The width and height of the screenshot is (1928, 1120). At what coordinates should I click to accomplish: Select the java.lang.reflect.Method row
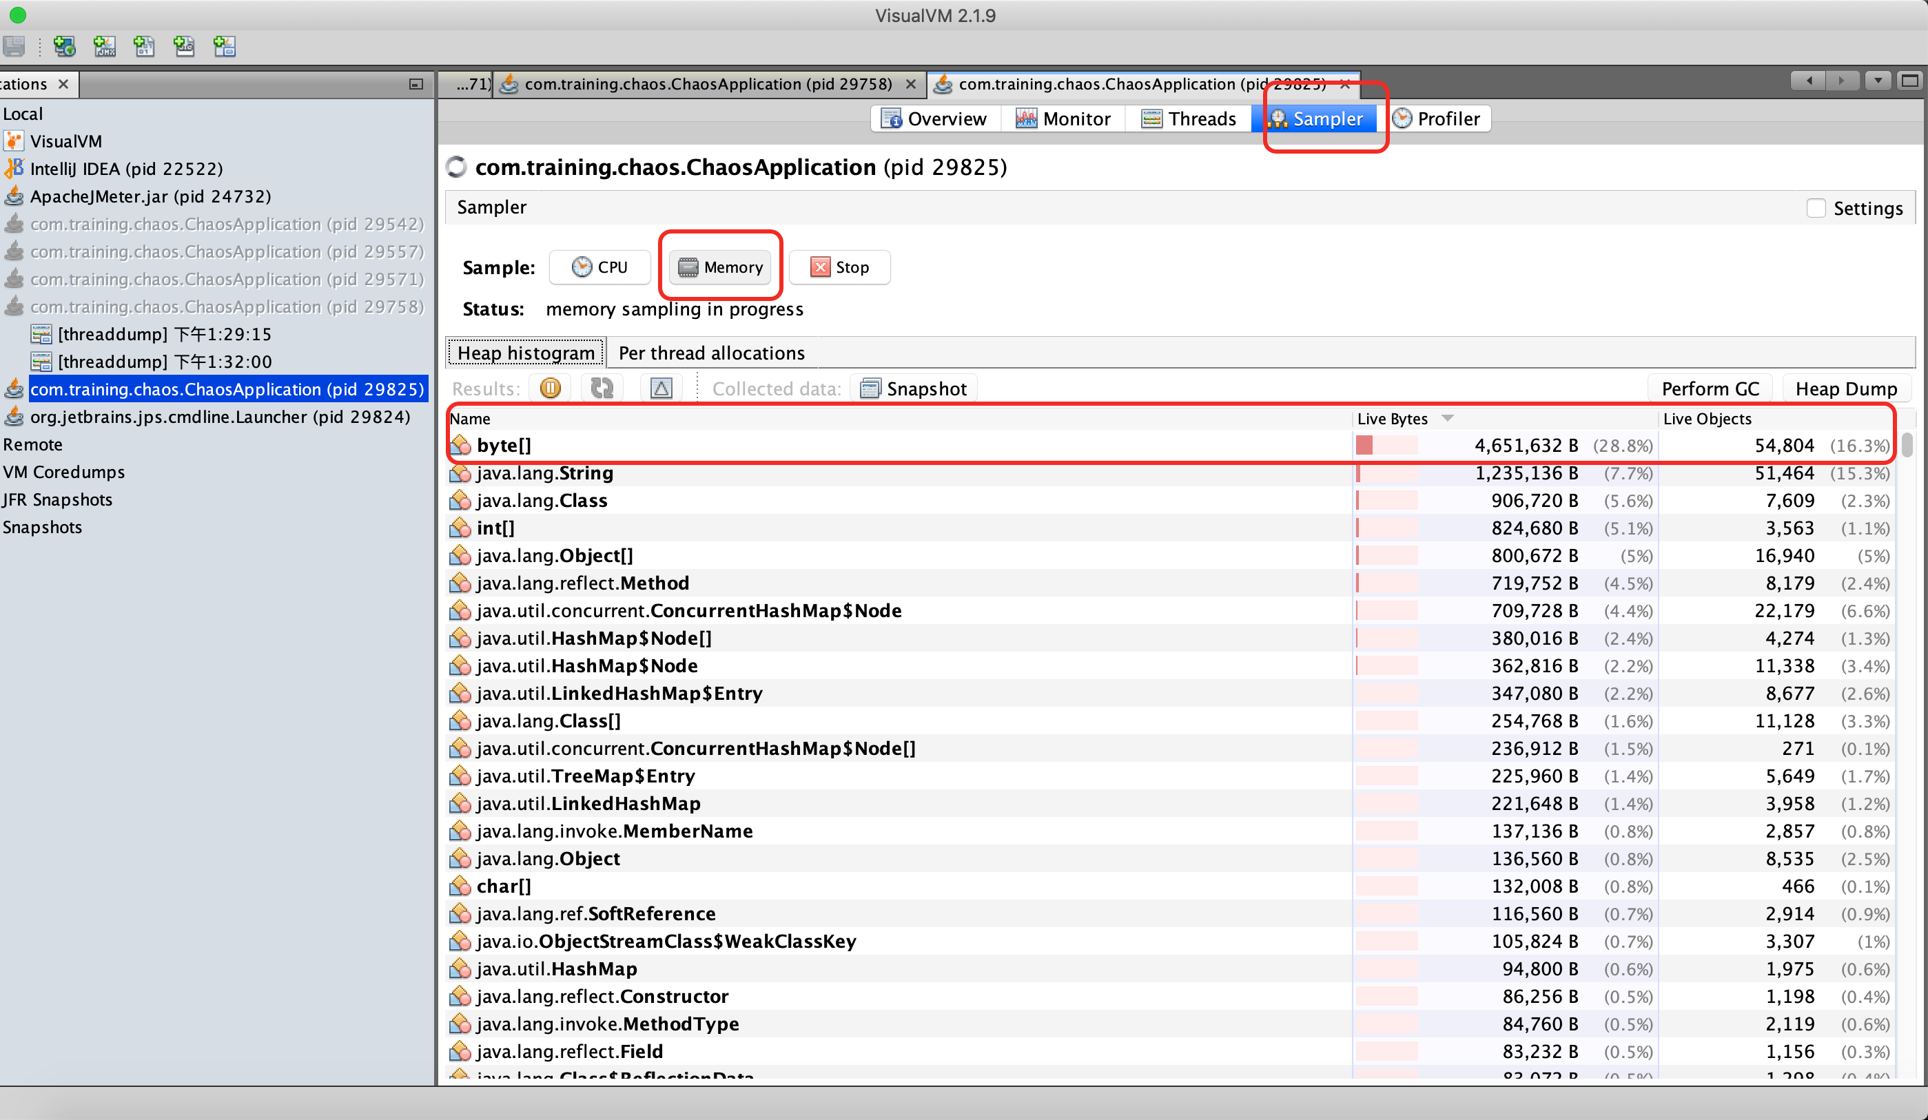click(x=1170, y=583)
